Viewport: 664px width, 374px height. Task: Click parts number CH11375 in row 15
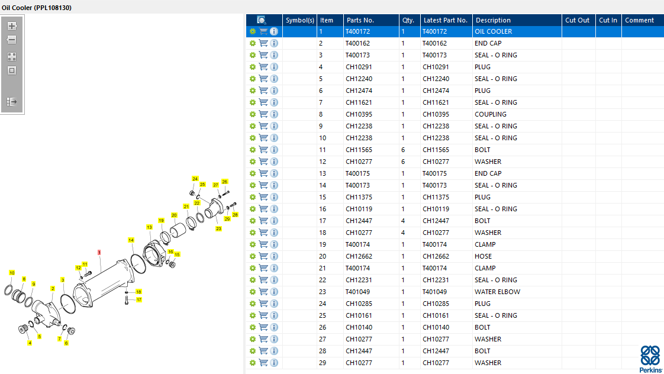pos(359,198)
